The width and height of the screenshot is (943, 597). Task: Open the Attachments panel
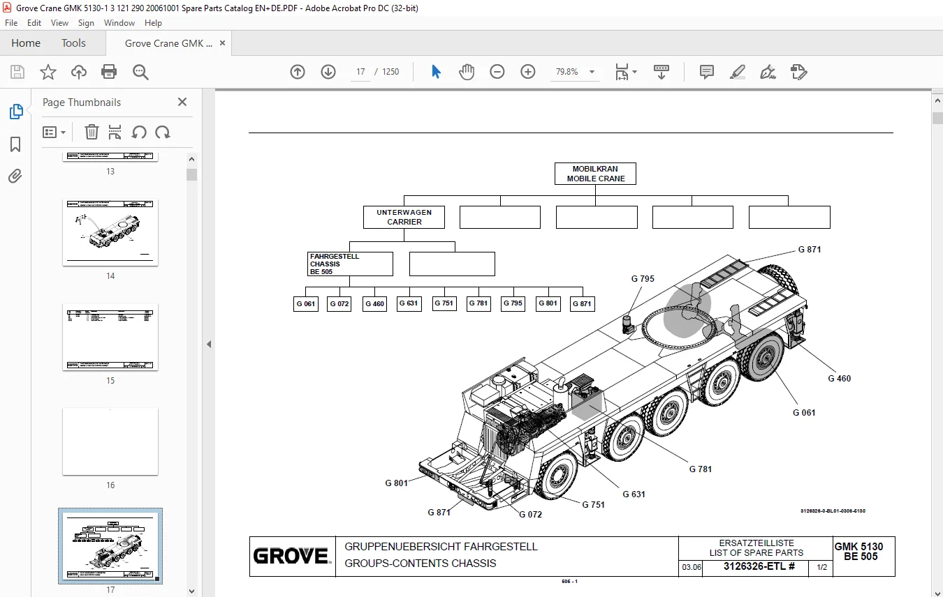[x=15, y=176]
